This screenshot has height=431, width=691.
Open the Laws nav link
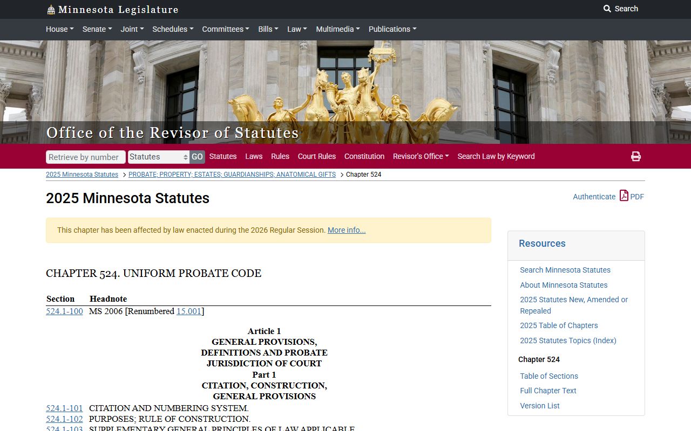[254, 156]
